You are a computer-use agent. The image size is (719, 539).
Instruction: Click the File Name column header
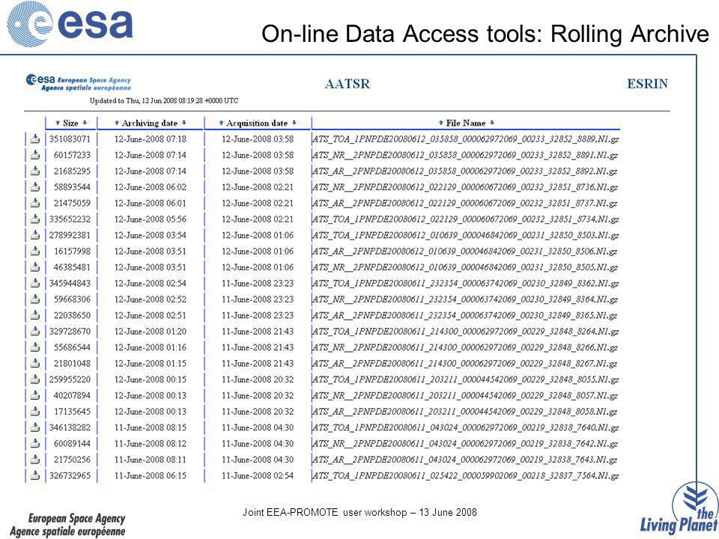point(466,123)
